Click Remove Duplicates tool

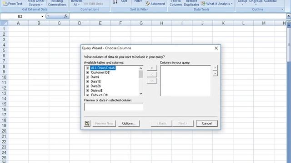click(191, 3)
